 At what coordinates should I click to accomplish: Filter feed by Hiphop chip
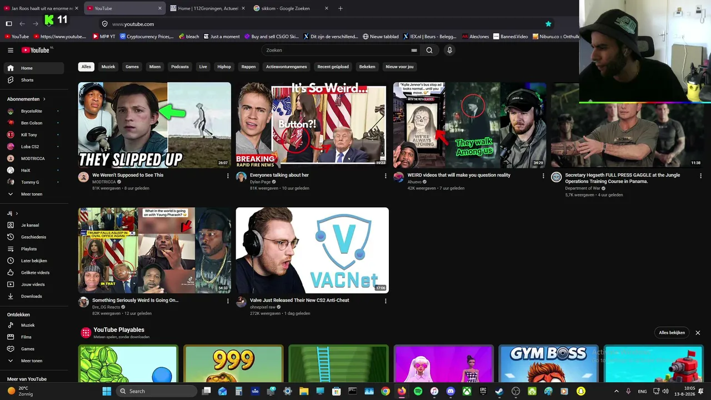pyautogui.click(x=224, y=67)
